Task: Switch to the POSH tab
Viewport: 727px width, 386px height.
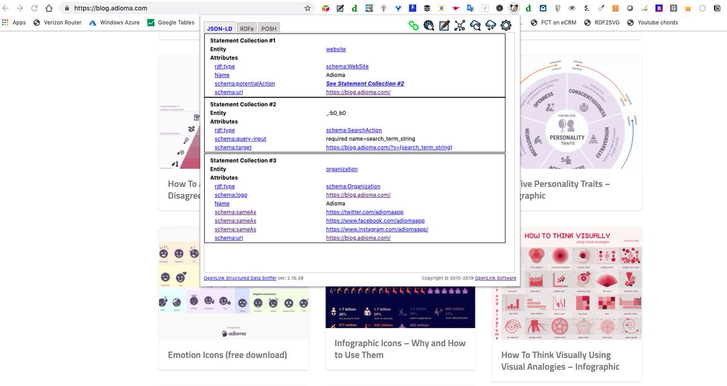Action: [x=269, y=28]
